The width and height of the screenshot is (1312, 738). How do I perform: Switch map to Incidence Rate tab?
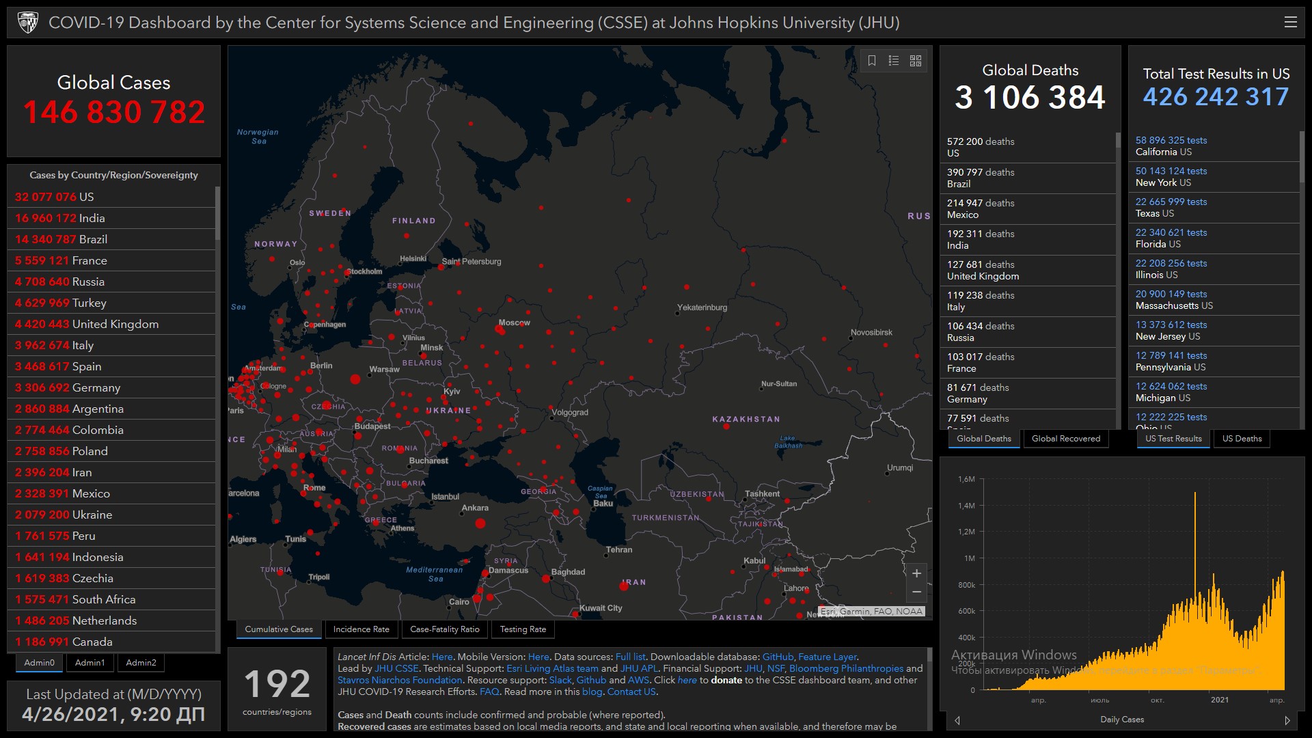point(361,629)
